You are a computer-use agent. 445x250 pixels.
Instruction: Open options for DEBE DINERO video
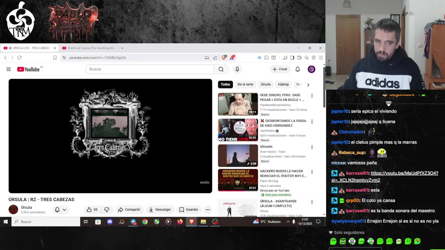tap(312, 96)
